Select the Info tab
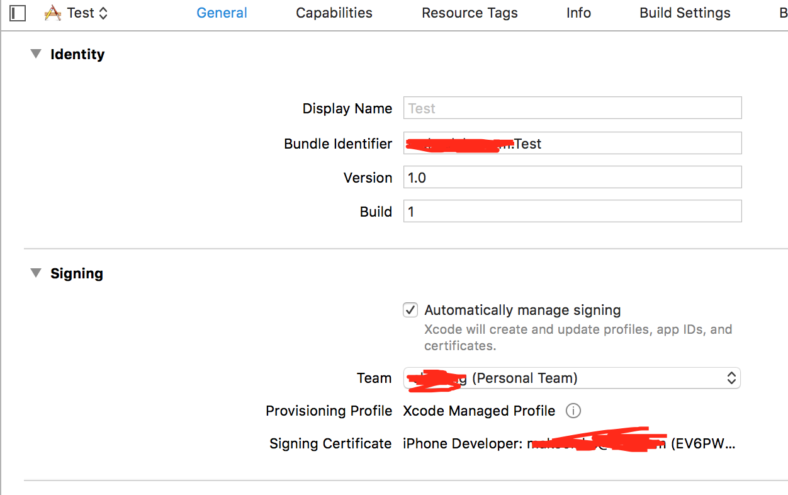Screen dimensions: 788x495 click(578, 13)
